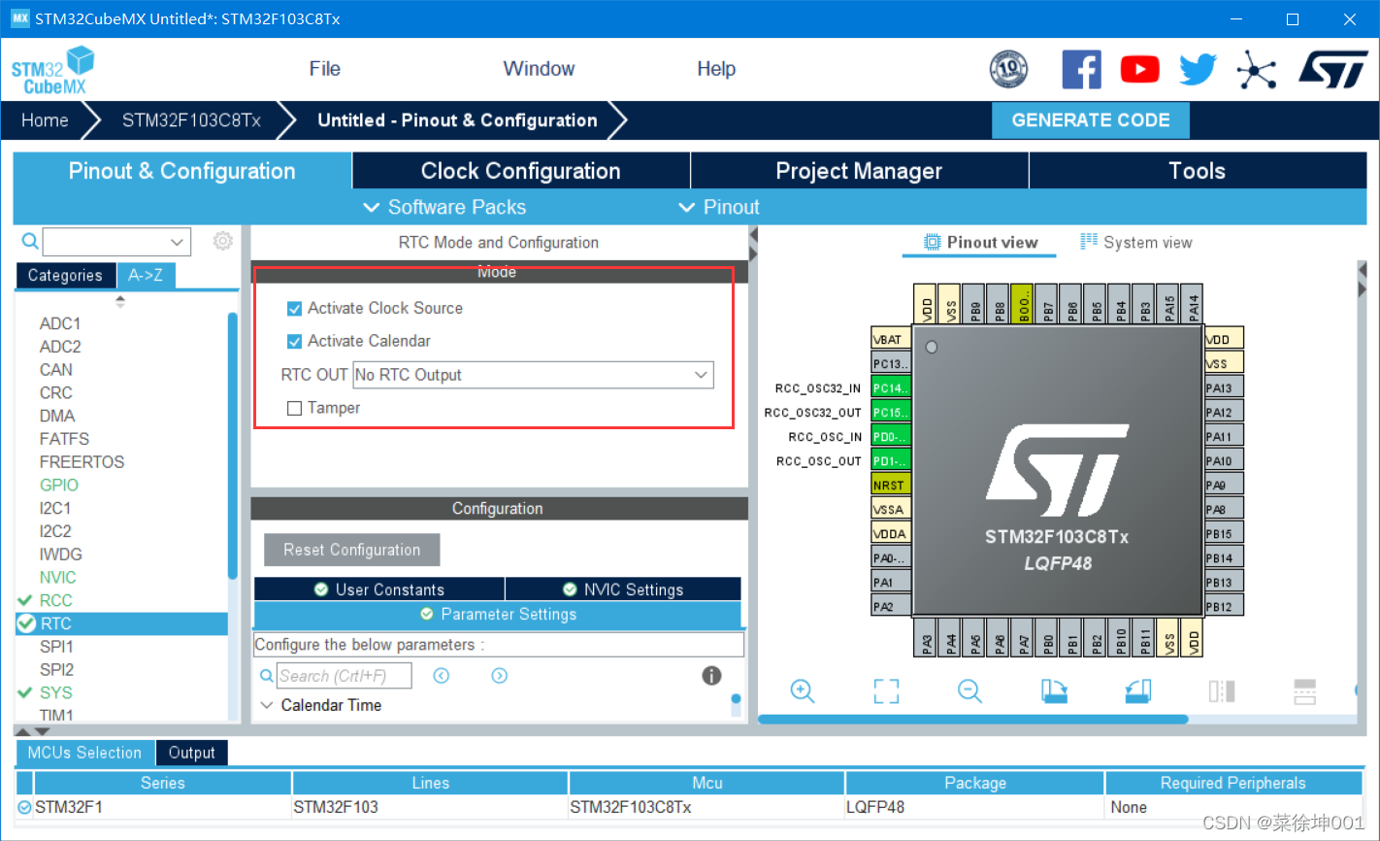This screenshot has width=1380, height=841.
Task: Open the File menu
Action: tap(325, 69)
